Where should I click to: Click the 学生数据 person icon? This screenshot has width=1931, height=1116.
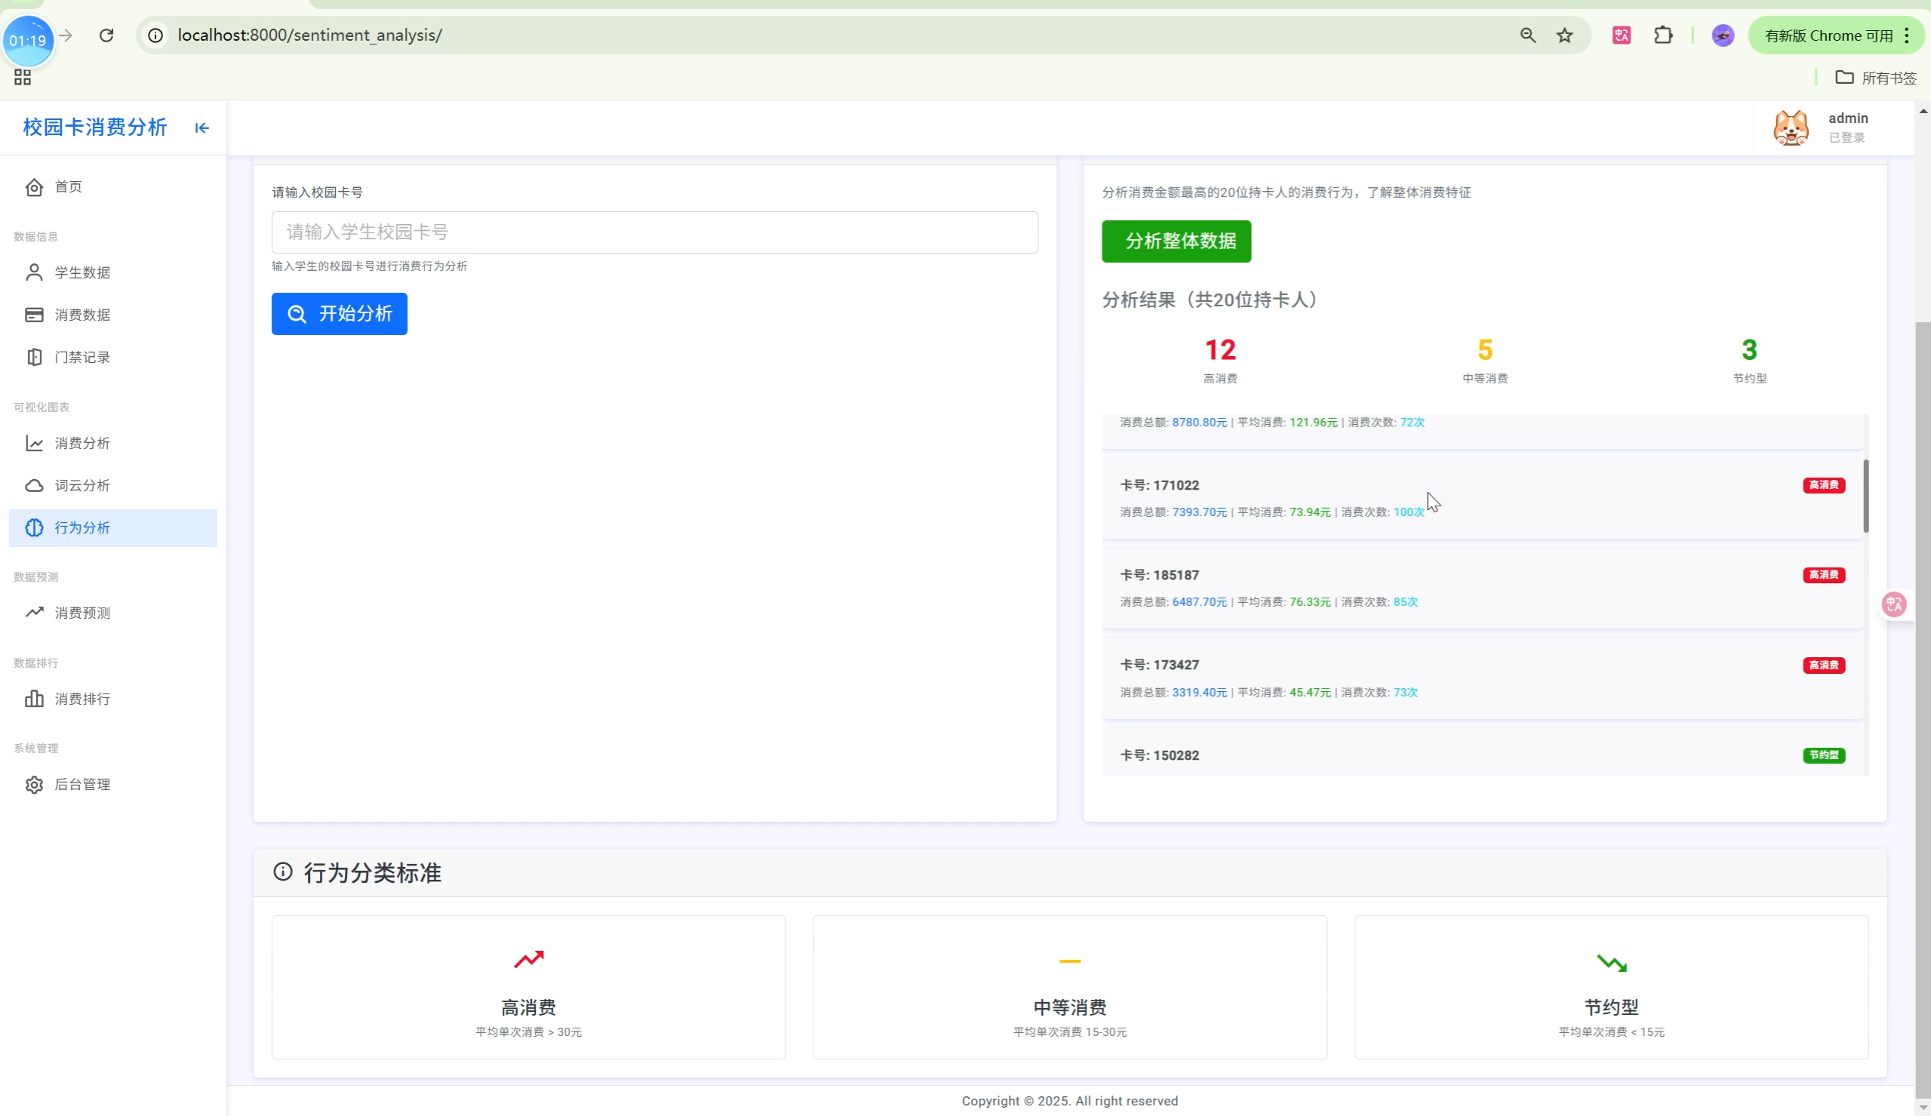coord(34,273)
